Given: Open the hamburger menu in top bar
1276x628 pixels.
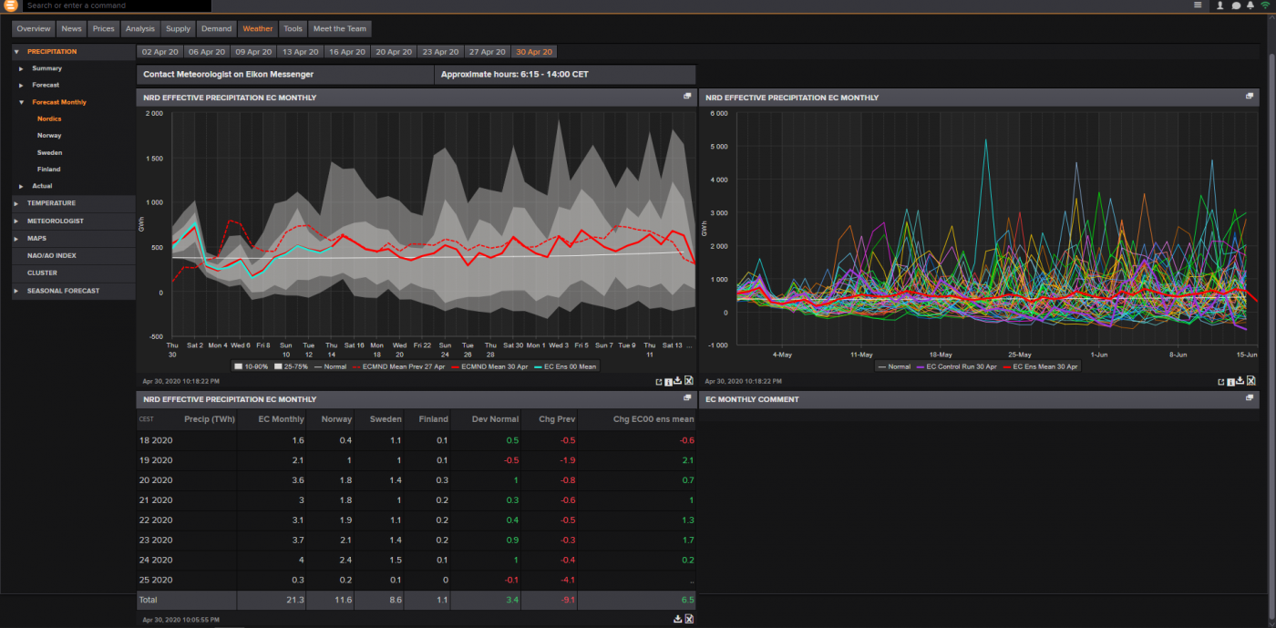Looking at the screenshot, I should click(x=1198, y=5).
